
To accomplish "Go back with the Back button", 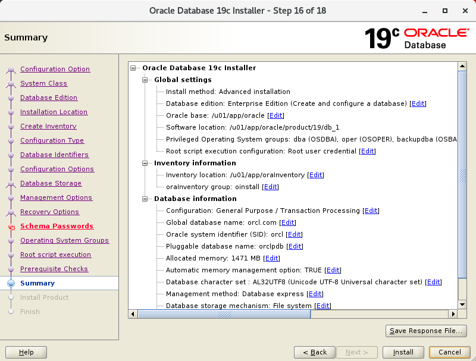I will 315,352.
